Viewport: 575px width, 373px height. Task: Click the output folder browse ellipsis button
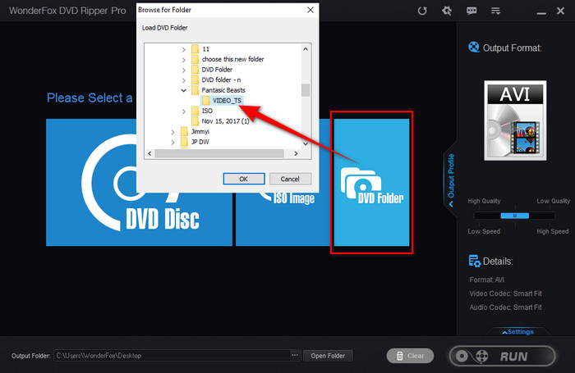[x=295, y=355]
